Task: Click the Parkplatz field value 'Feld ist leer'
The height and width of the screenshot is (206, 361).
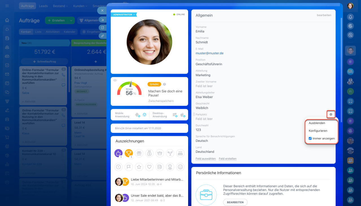Action: (x=204, y=119)
